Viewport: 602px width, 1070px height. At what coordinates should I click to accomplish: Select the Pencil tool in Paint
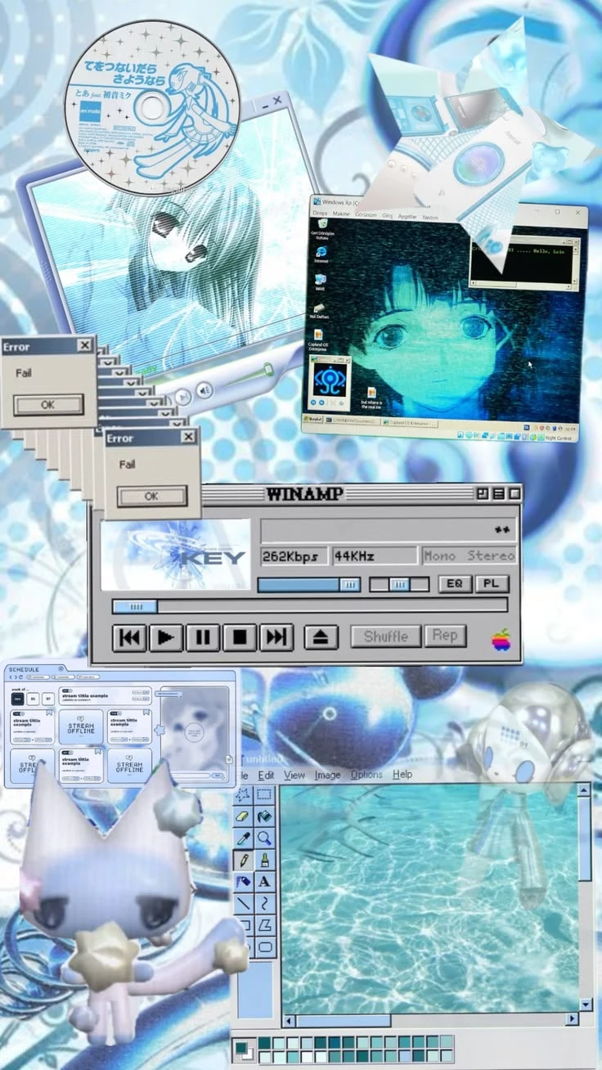point(243,860)
